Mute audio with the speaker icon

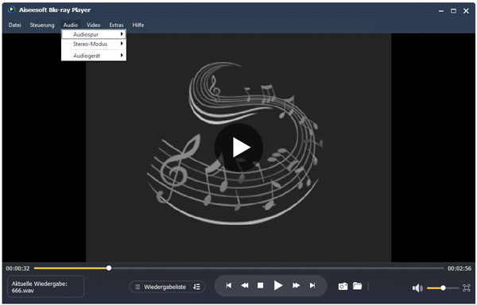point(417,288)
